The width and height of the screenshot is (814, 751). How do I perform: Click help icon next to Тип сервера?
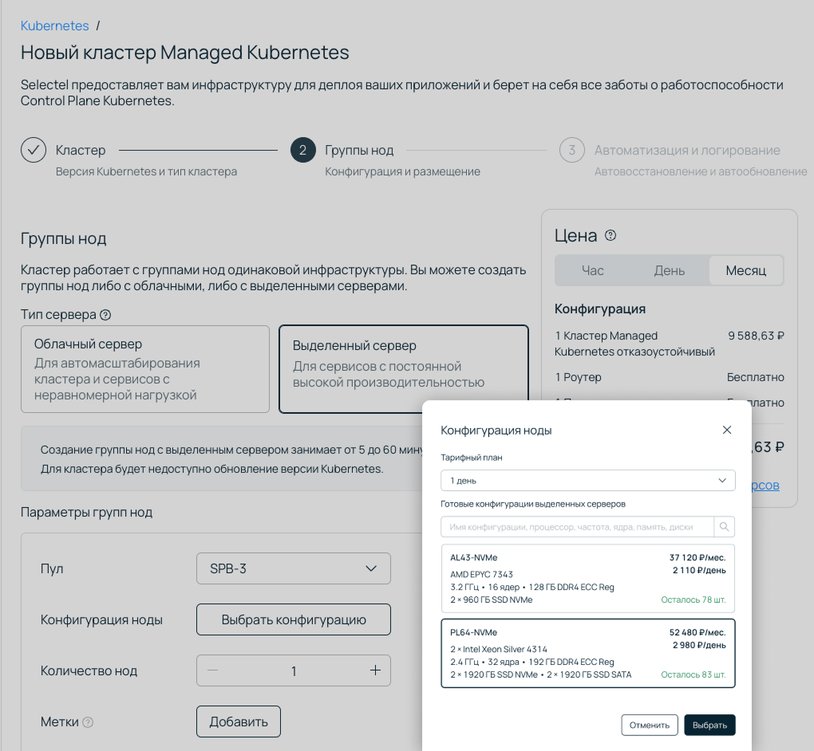point(105,315)
